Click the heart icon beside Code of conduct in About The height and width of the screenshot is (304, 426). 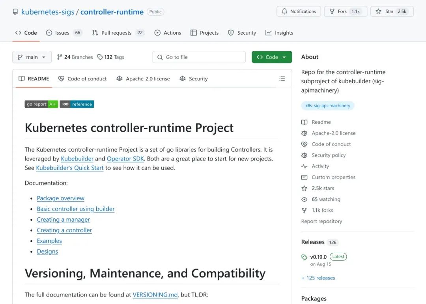point(304,144)
